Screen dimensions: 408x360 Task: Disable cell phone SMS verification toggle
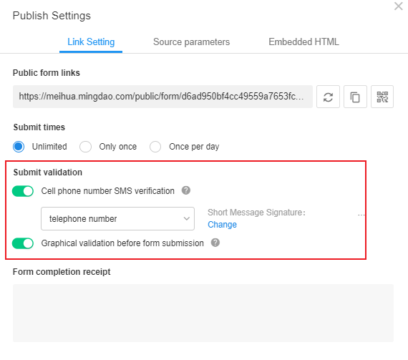23,191
